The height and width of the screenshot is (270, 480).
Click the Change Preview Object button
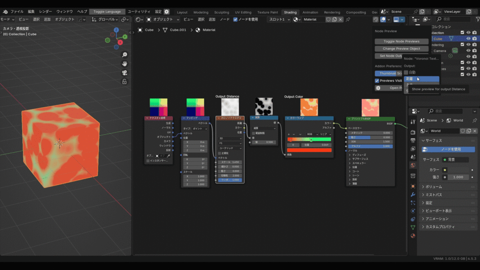401,49
